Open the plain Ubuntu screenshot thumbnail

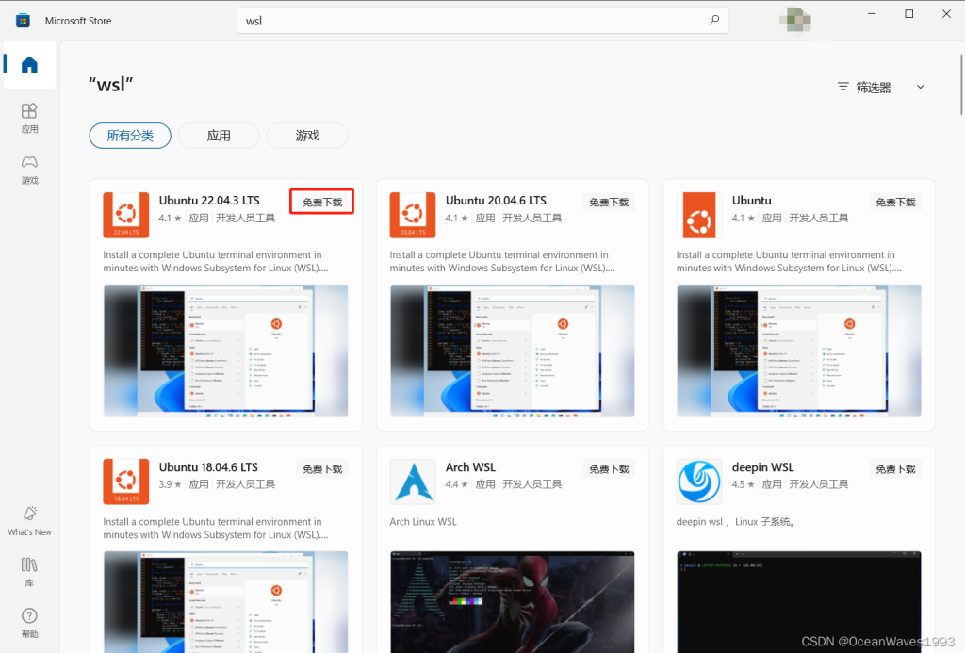(799, 351)
